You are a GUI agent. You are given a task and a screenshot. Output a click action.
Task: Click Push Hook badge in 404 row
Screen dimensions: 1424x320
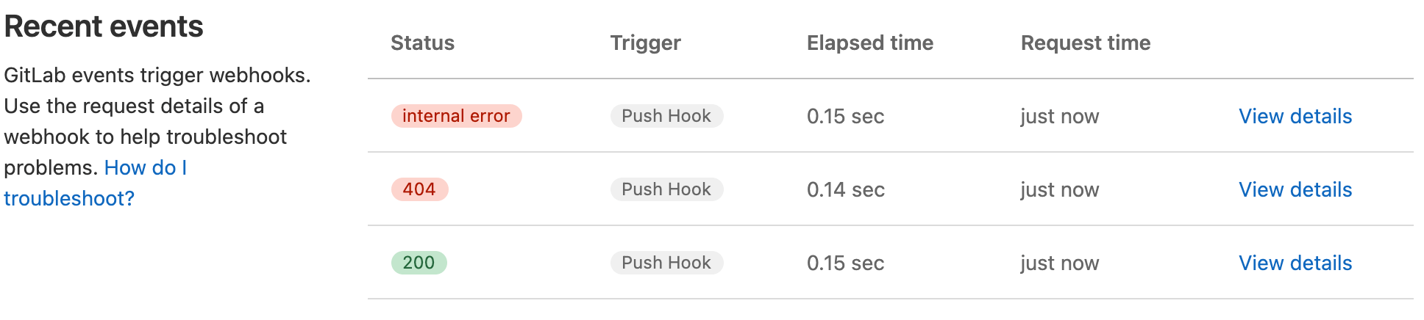pos(666,189)
